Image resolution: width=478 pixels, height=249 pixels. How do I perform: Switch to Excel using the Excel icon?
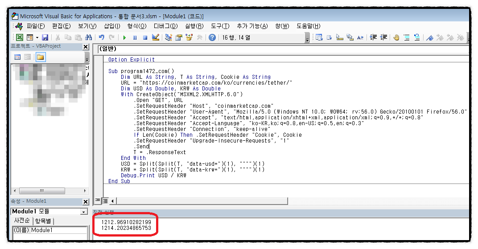point(20,38)
